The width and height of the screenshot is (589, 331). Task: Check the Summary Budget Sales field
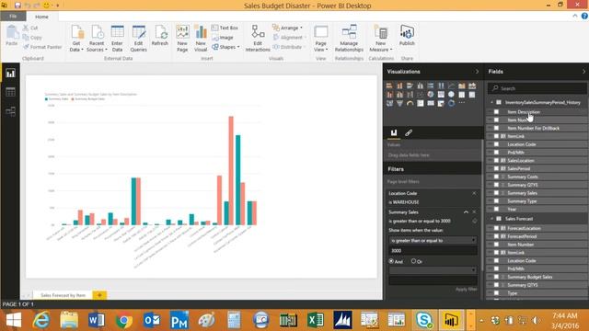(x=496, y=277)
